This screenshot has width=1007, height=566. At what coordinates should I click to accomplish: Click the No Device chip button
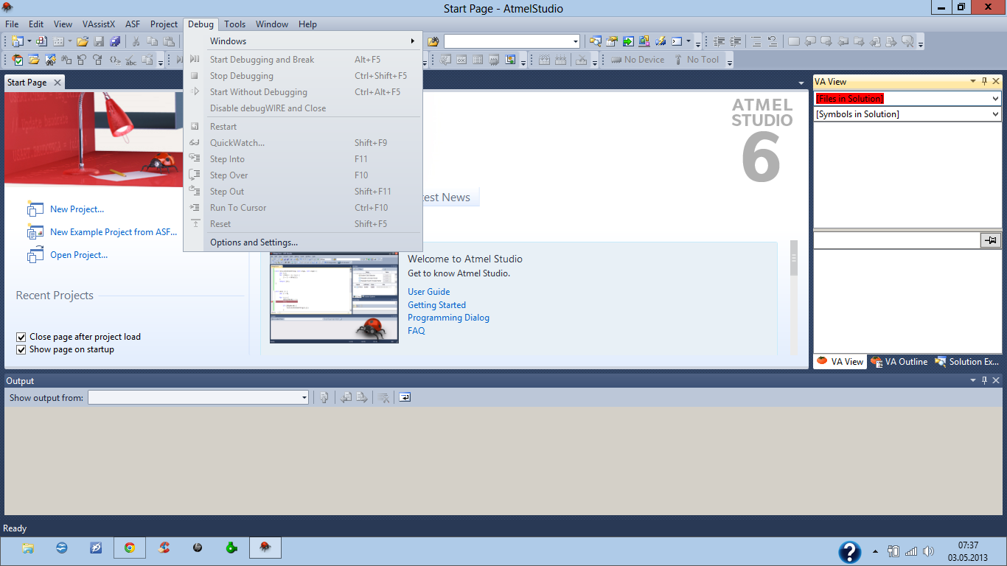[638, 60]
